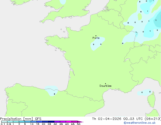Pick the legend swatch between 25 and 30
The height and width of the screenshot is (125, 161).
(51, 122)
